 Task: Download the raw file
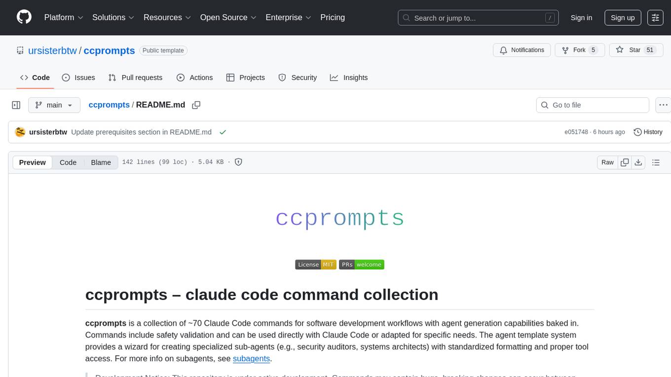pos(638,162)
